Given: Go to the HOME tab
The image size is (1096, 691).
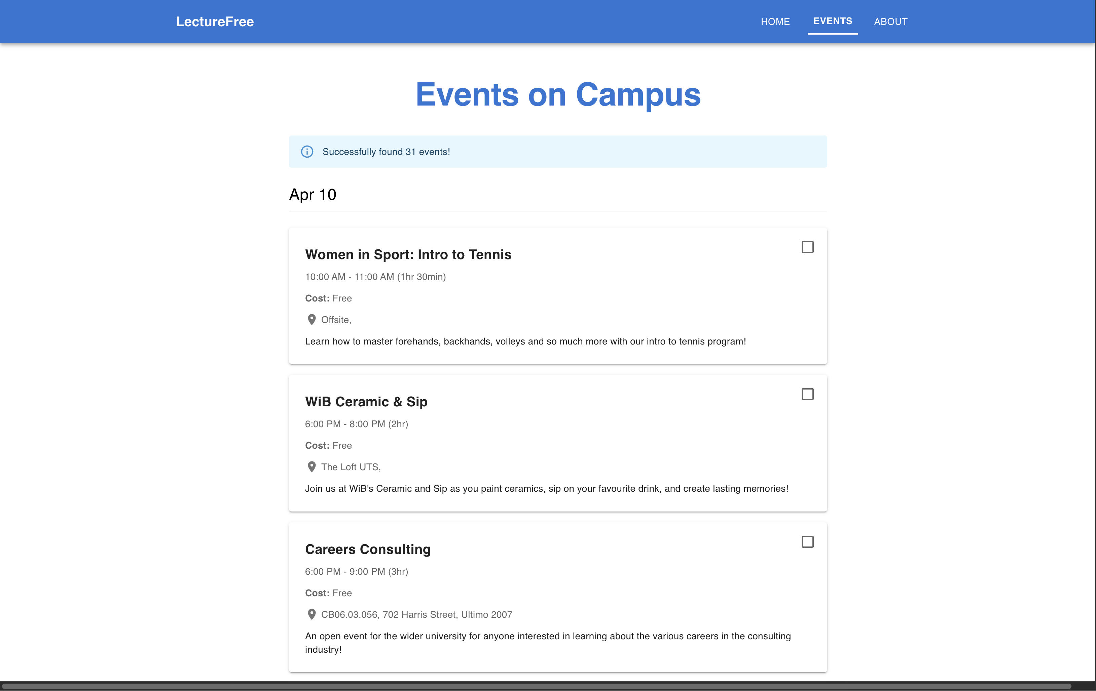Looking at the screenshot, I should [x=775, y=22].
